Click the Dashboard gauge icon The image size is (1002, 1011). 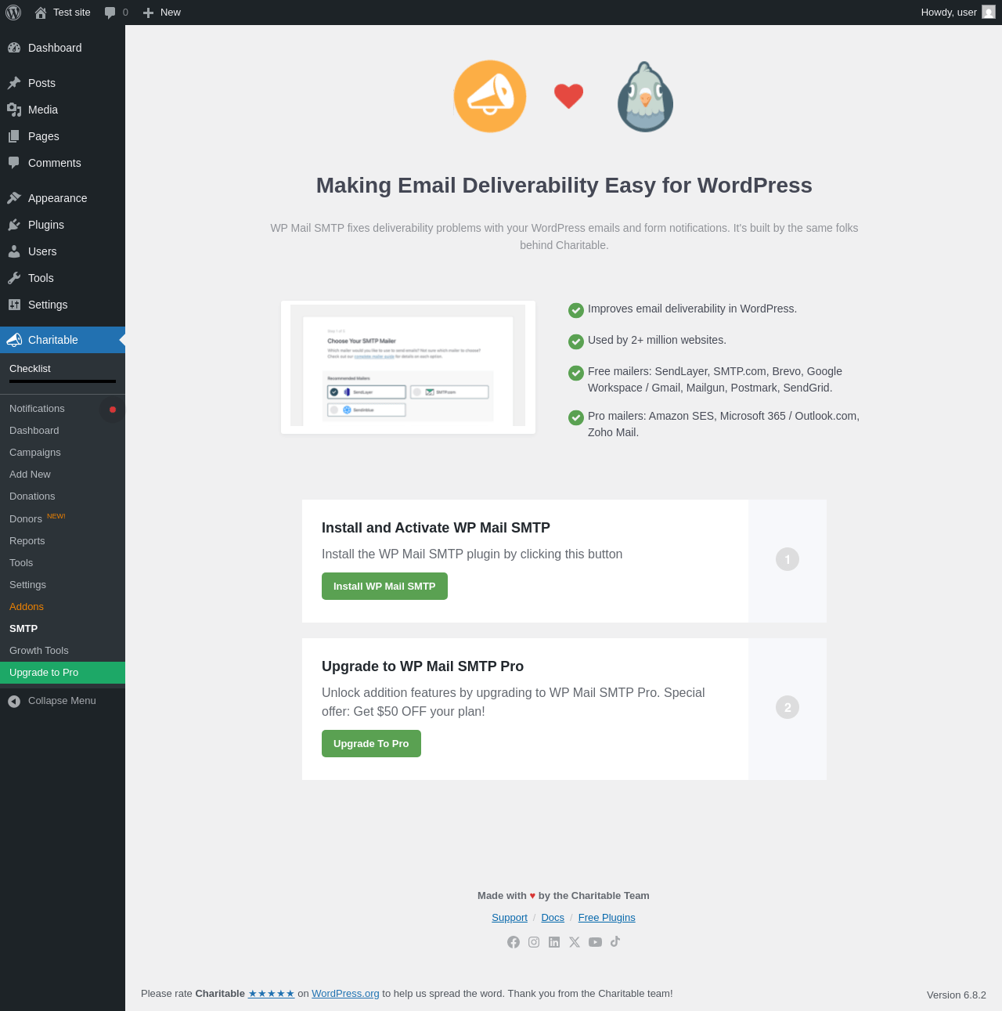[14, 48]
